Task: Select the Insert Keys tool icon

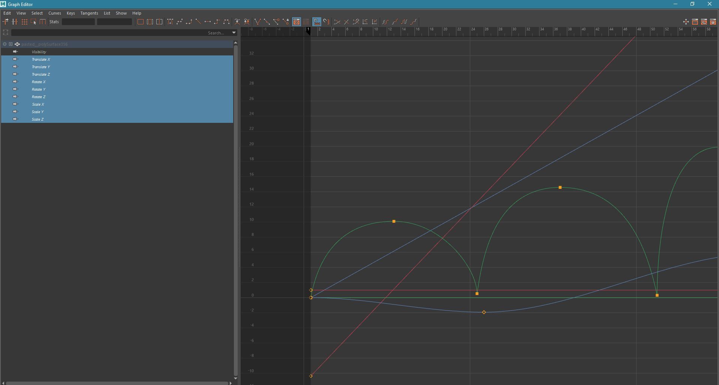Action: tap(15, 22)
